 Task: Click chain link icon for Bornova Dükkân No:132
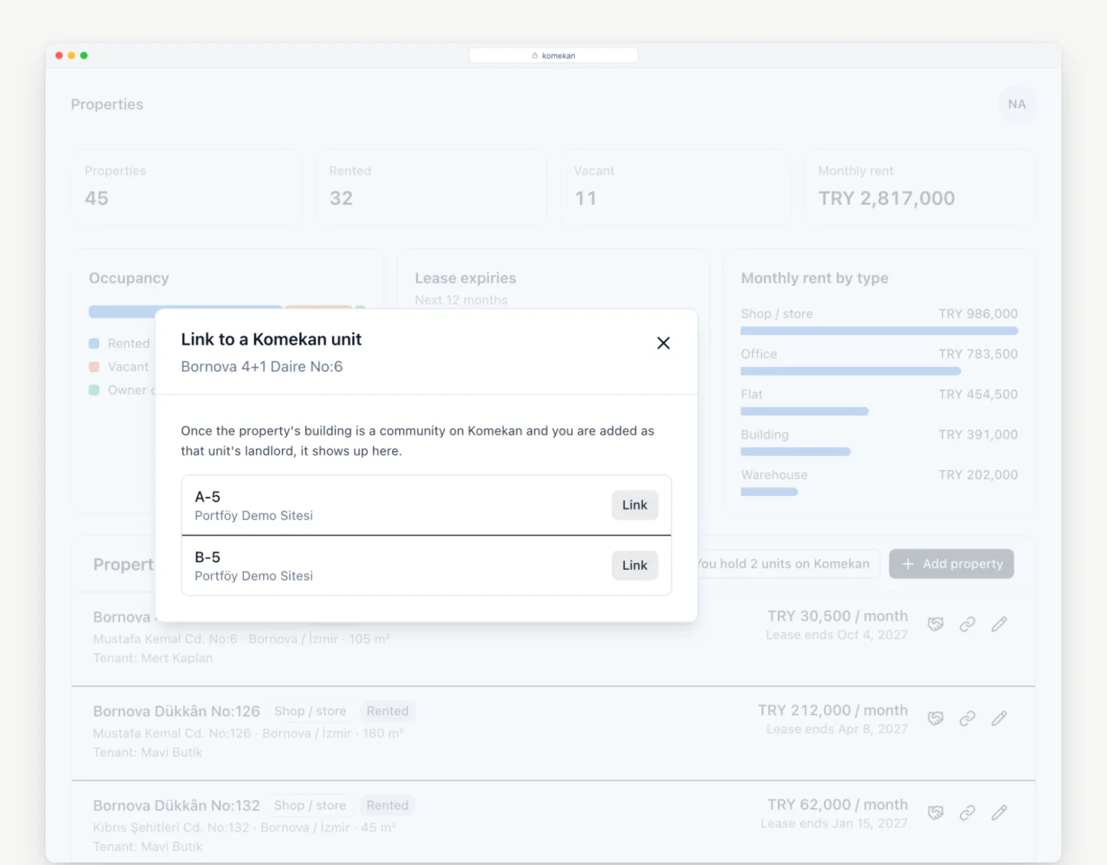coord(967,813)
